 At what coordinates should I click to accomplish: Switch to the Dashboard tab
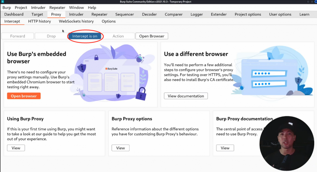pos(14,14)
